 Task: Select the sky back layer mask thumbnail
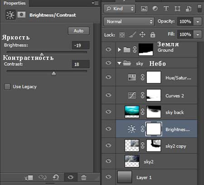click(154, 112)
